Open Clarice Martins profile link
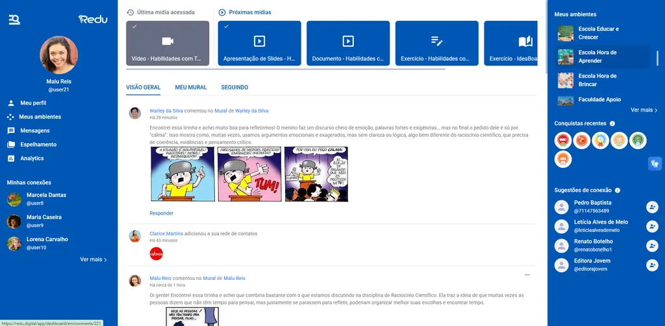 (x=166, y=233)
